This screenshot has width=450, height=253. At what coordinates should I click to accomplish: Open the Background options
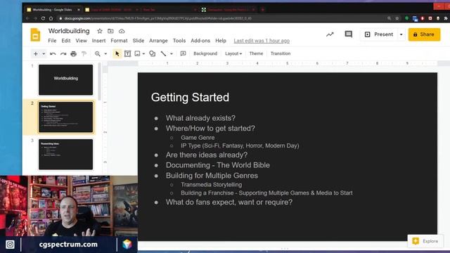pos(205,53)
